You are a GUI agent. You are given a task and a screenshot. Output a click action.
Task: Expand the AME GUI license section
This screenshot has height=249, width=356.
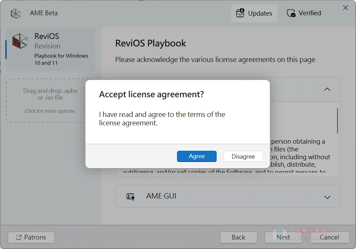click(x=327, y=197)
